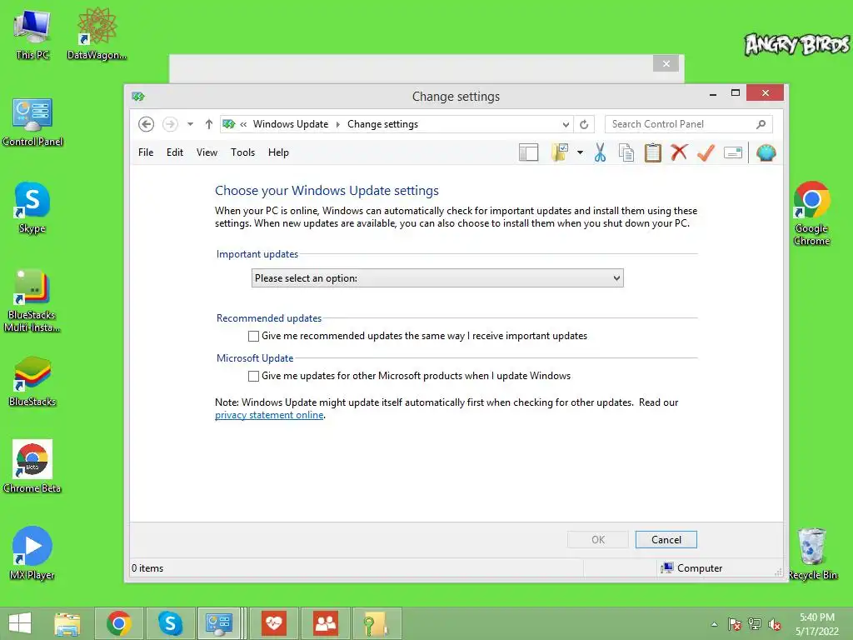This screenshot has height=640, width=853.
Task: Click the search magnifier icon
Action: [x=761, y=125]
